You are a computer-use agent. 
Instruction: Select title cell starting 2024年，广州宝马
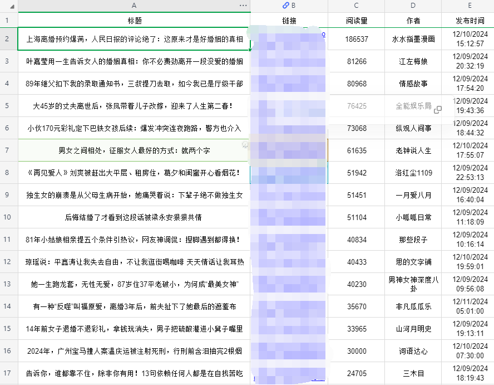pyautogui.click(x=134, y=351)
